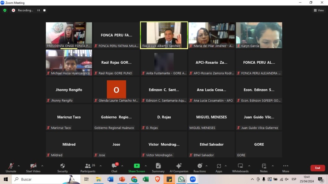Open the Security shield options
The height and width of the screenshot is (184, 328).
[x=62, y=167]
